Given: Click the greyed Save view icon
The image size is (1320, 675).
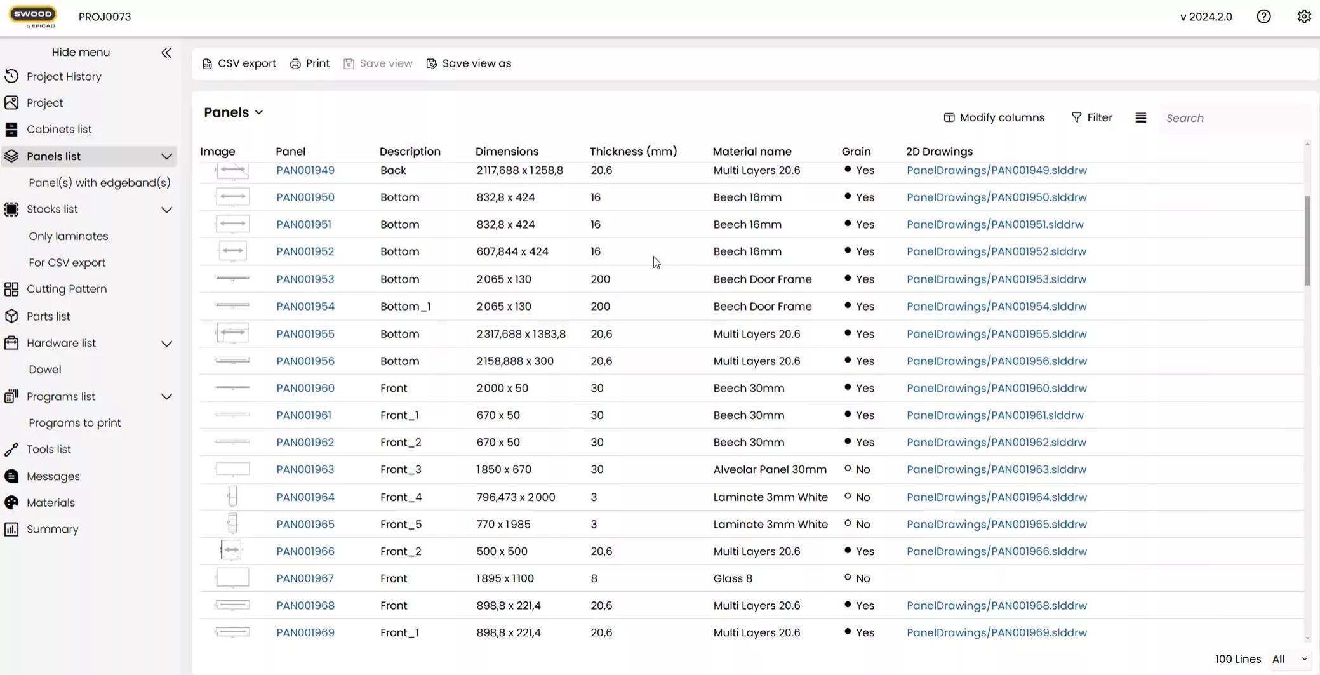Looking at the screenshot, I should pyautogui.click(x=349, y=63).
